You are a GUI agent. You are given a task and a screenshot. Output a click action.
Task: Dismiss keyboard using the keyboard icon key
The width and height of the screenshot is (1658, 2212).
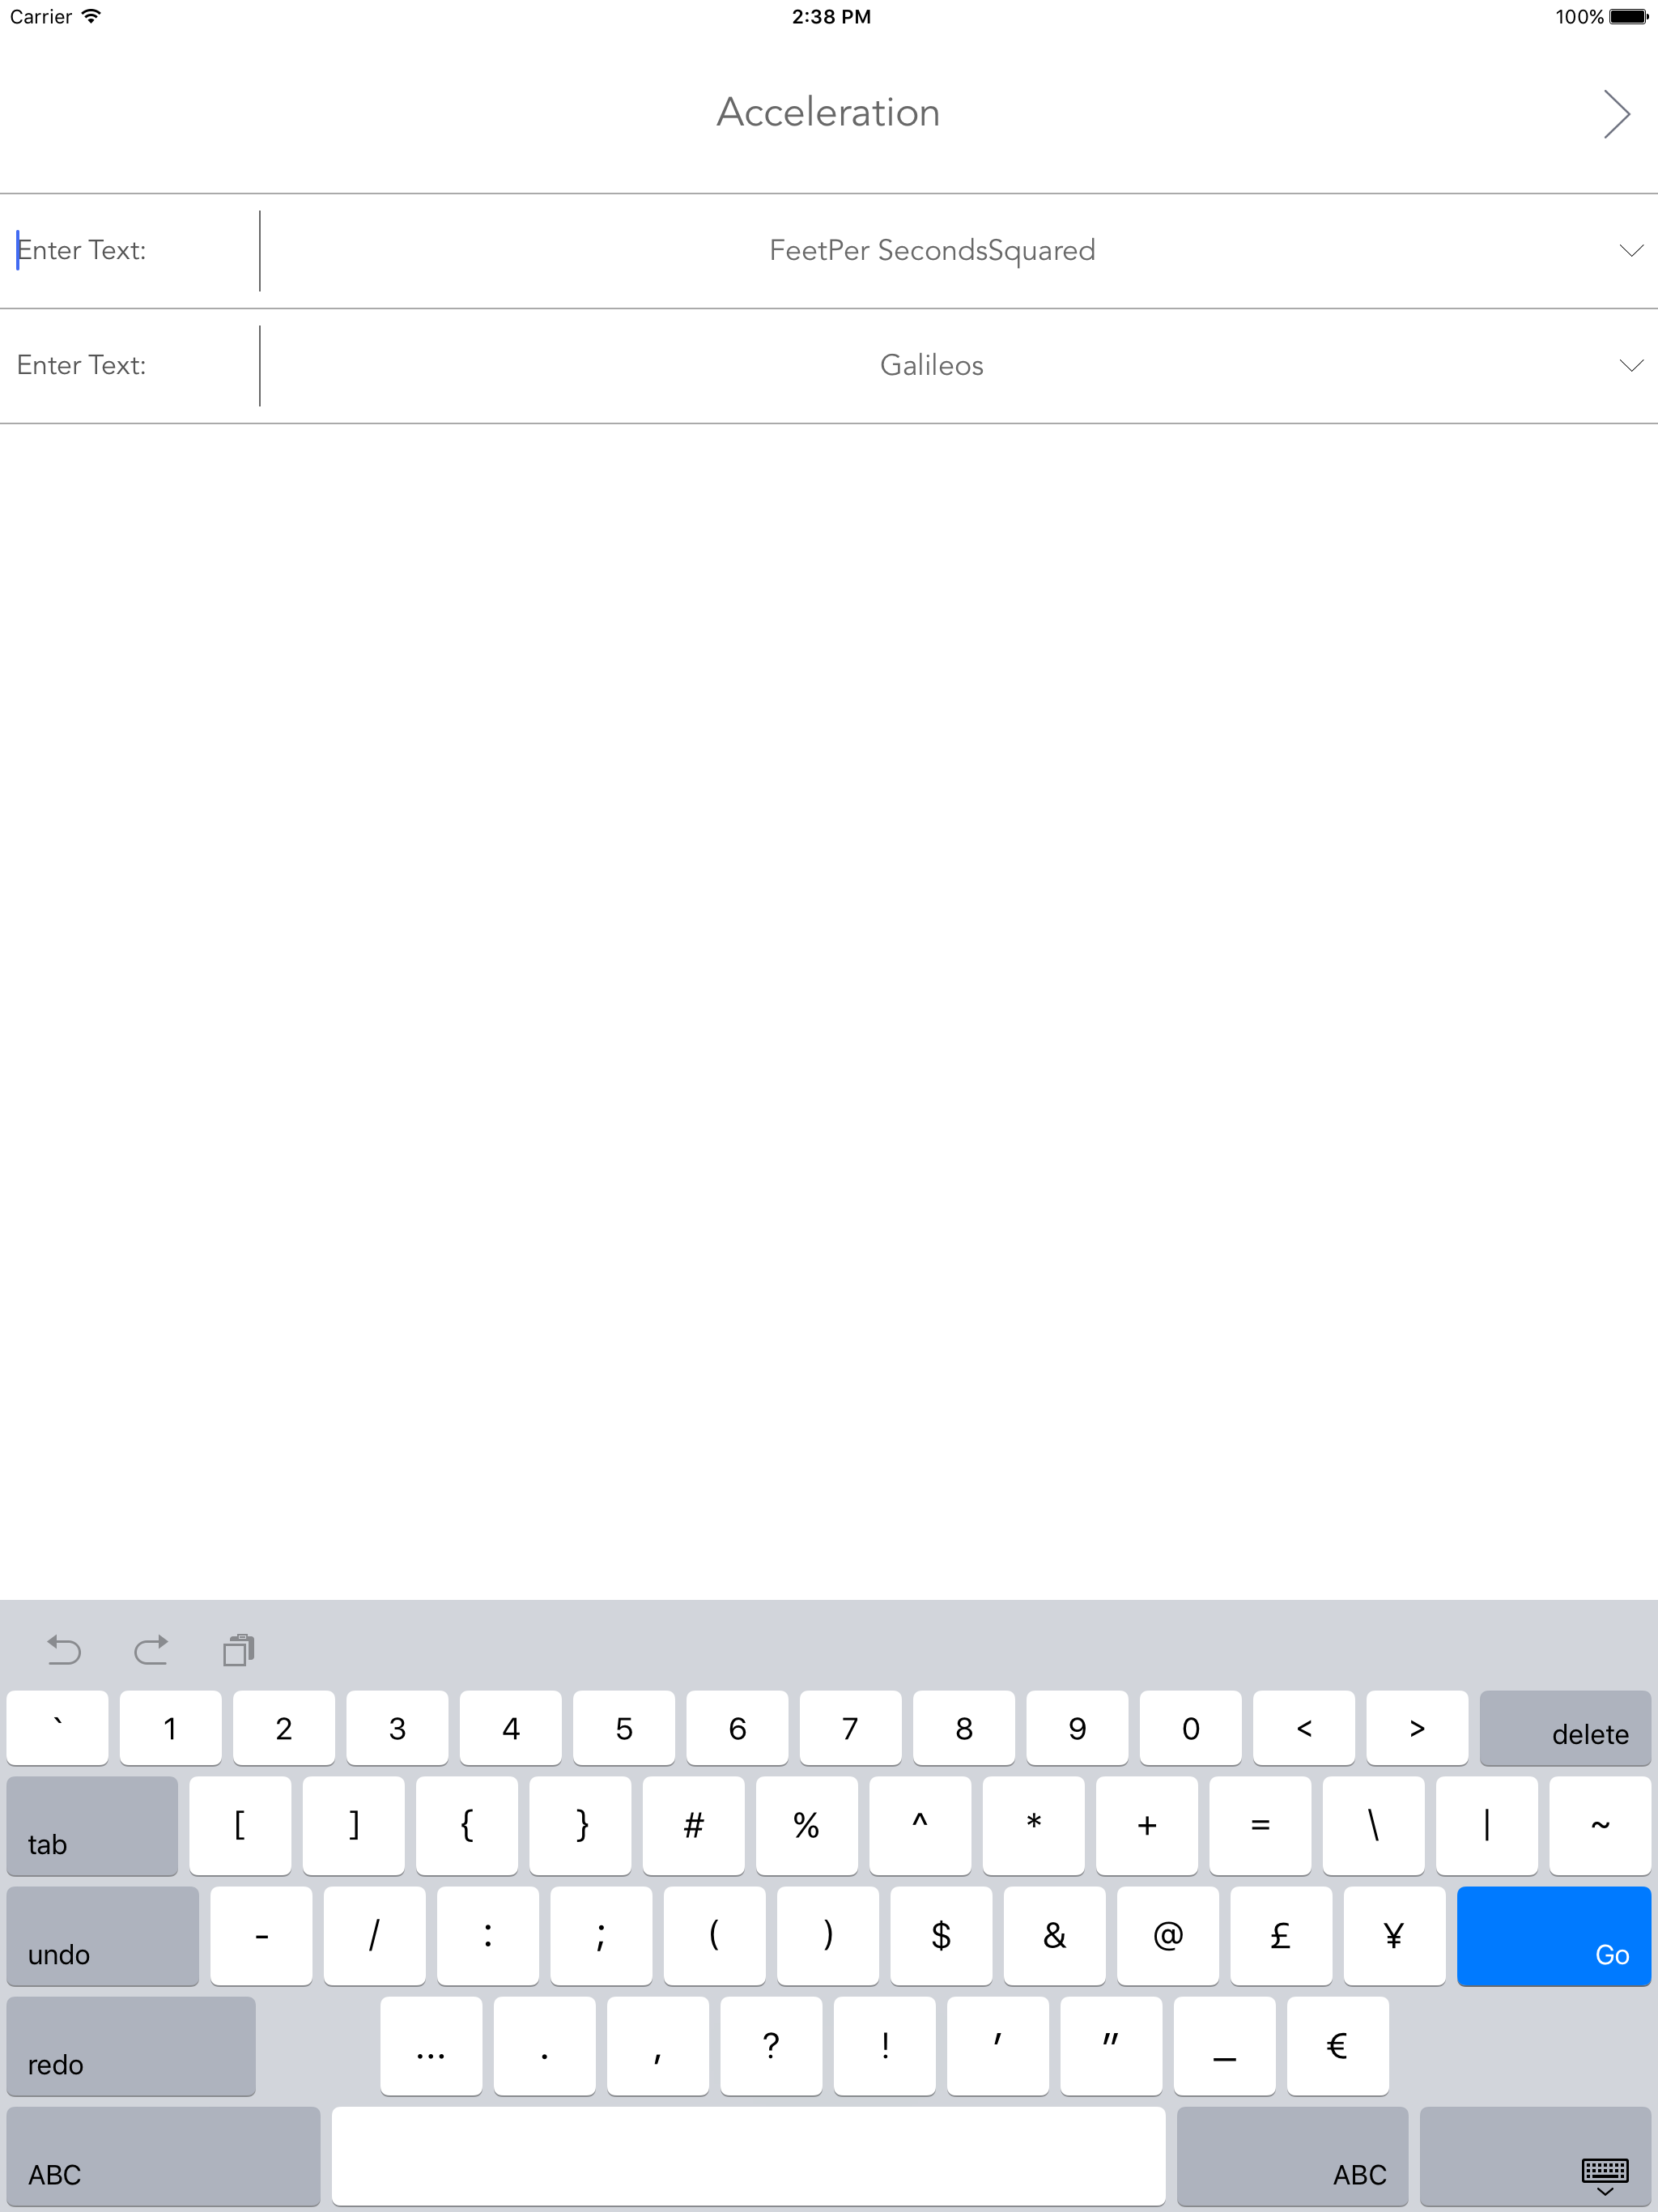pos(1534,2155)
